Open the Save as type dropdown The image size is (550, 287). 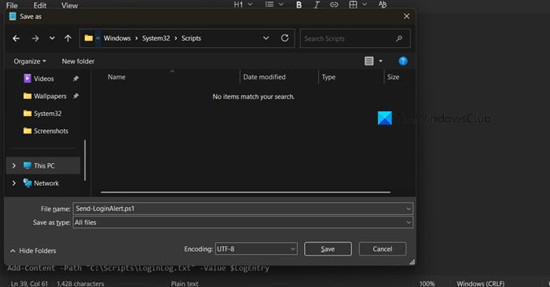(243, 222)
